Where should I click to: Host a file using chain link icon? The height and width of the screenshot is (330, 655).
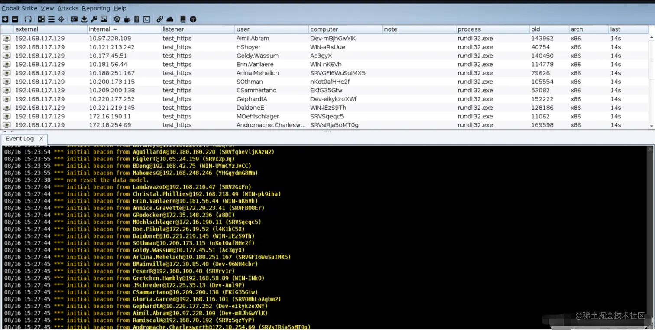(x=160, y=19)
